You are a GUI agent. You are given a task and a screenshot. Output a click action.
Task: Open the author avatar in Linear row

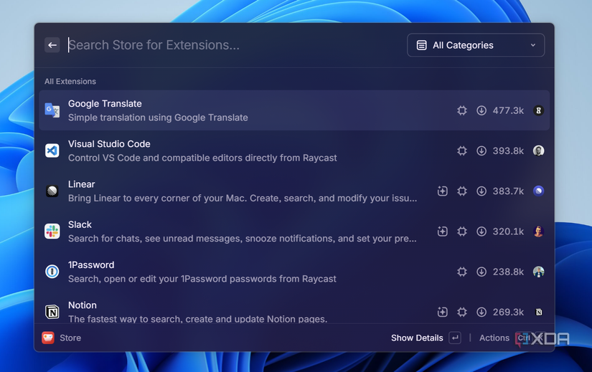538,191
